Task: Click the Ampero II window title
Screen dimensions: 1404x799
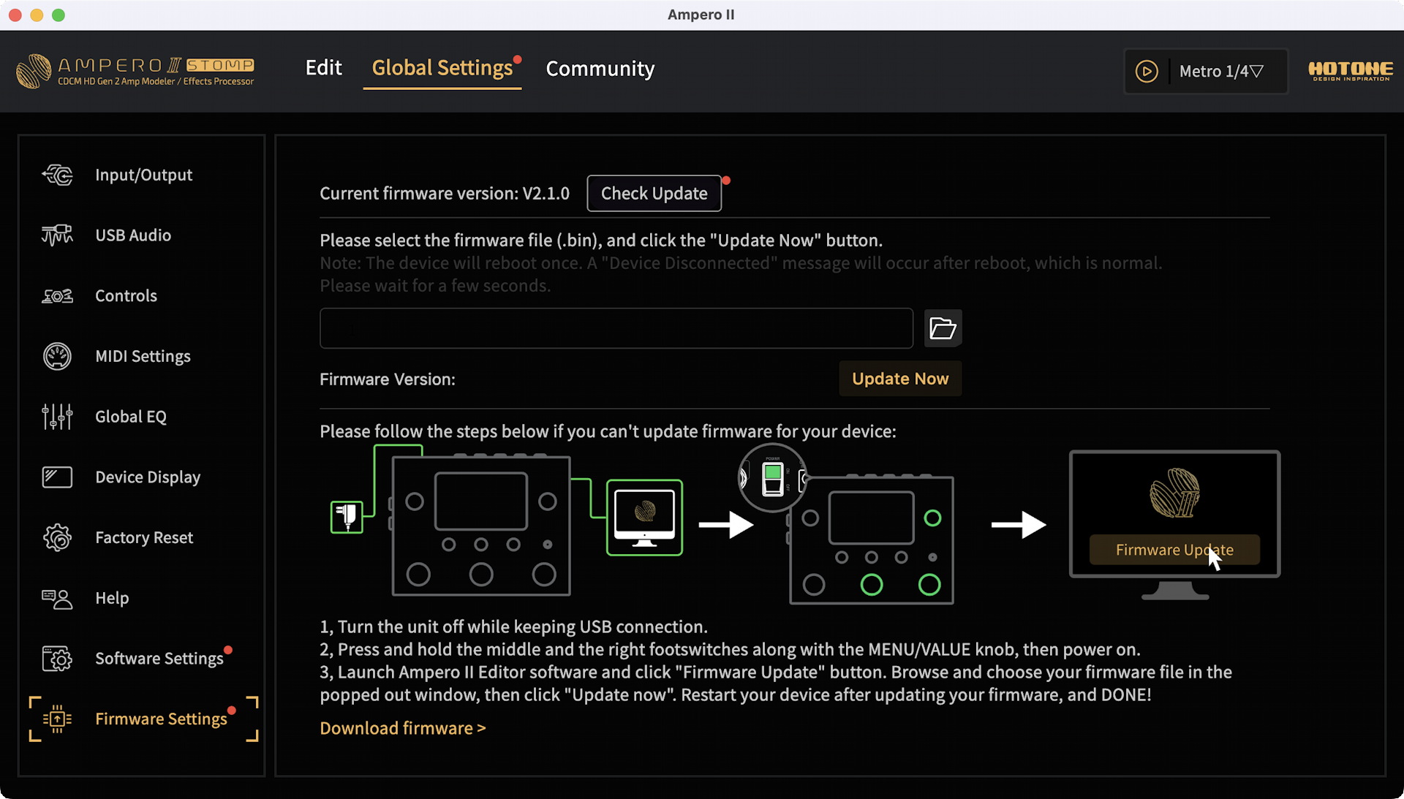Action: click(701, 15)
